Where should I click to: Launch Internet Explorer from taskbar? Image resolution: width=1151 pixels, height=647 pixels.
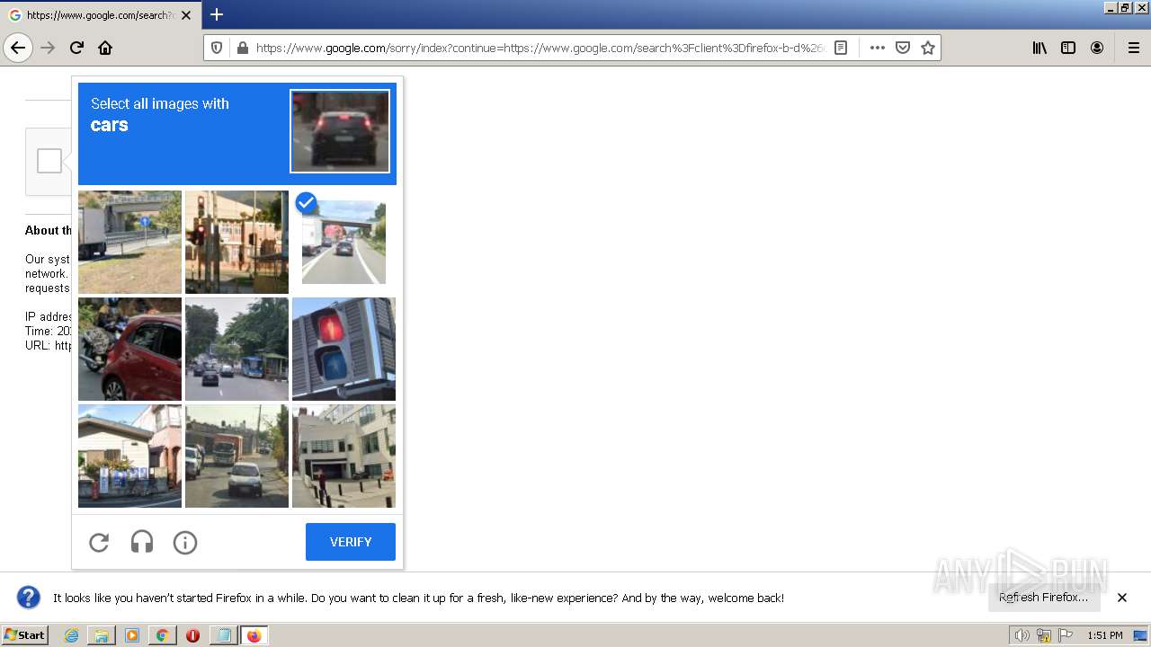click(71, 635)
